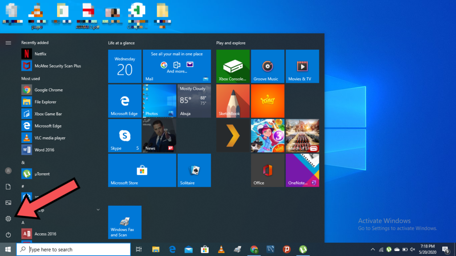Launch the Skype tile
Screen dimensions: 456x256
click(125, 136)
